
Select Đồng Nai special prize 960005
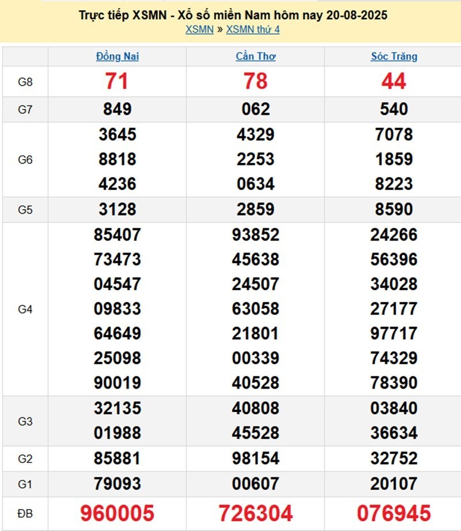click(117, 513)
